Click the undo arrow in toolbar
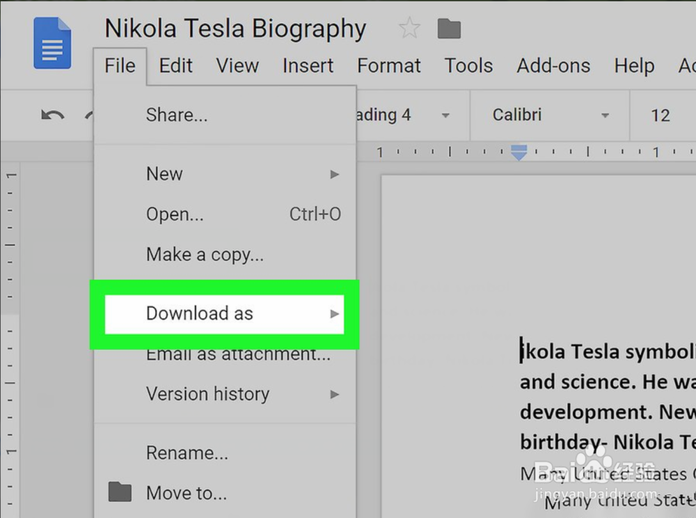The height and width of the screenshot is (518, 696). tap(53, 116)
